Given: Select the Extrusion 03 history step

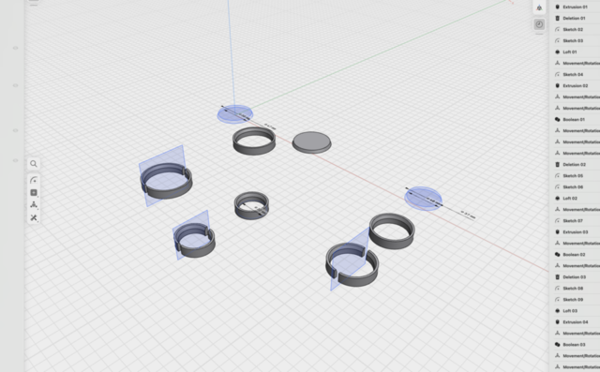Looking at the screenshot, I should tap(575, 232).
